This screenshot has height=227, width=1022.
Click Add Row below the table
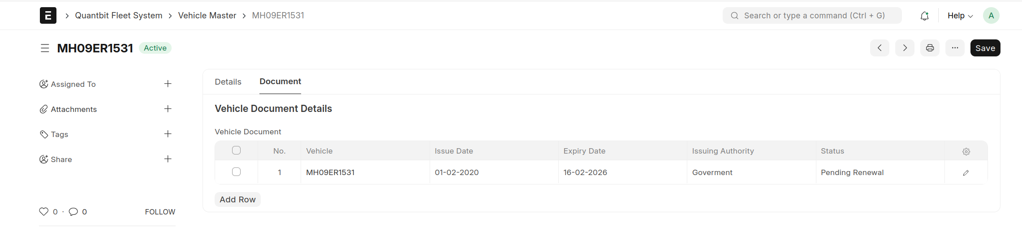[237, 200]
